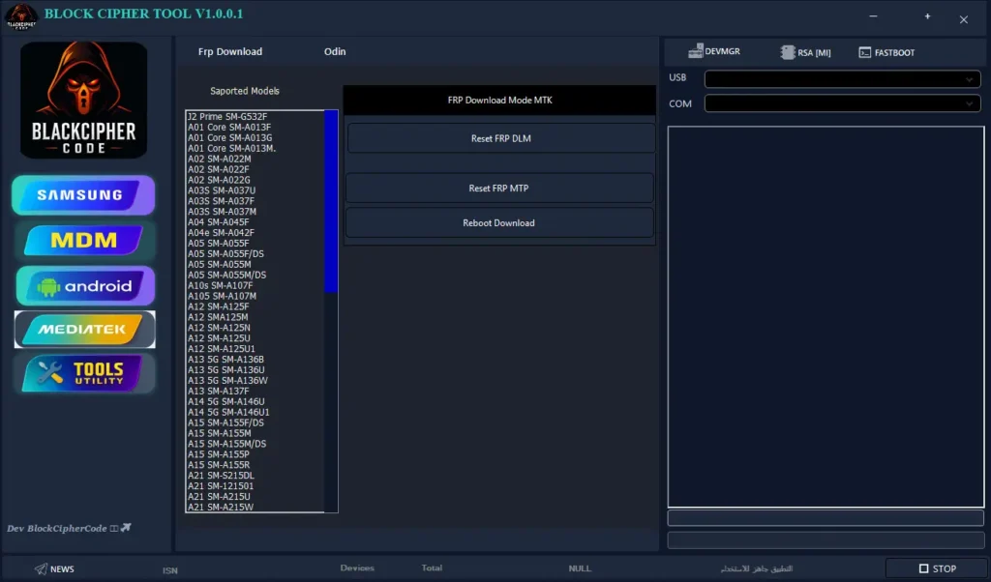Open DEVMGR device manager

[x=714, y=52]
